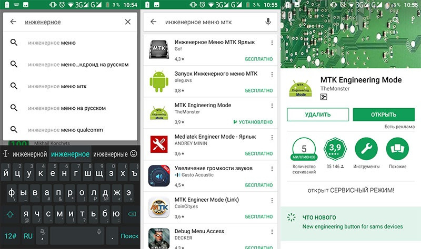Open overflow menu for MTK Engineering Mode result
The width and height of the screenshot is (421, 249).
[272, 106]
